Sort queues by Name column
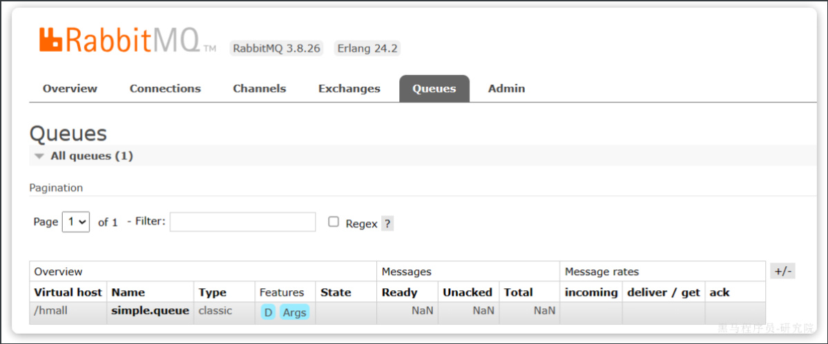The height and width of the screenshot is (344, 828). (x=128, y=292)
